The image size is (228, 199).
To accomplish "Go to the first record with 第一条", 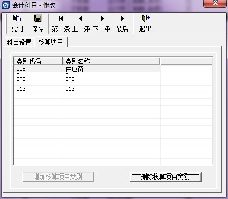I will (61, 23).
